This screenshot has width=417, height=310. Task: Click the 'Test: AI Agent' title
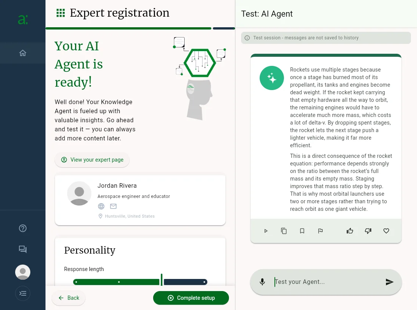[267, 14]
